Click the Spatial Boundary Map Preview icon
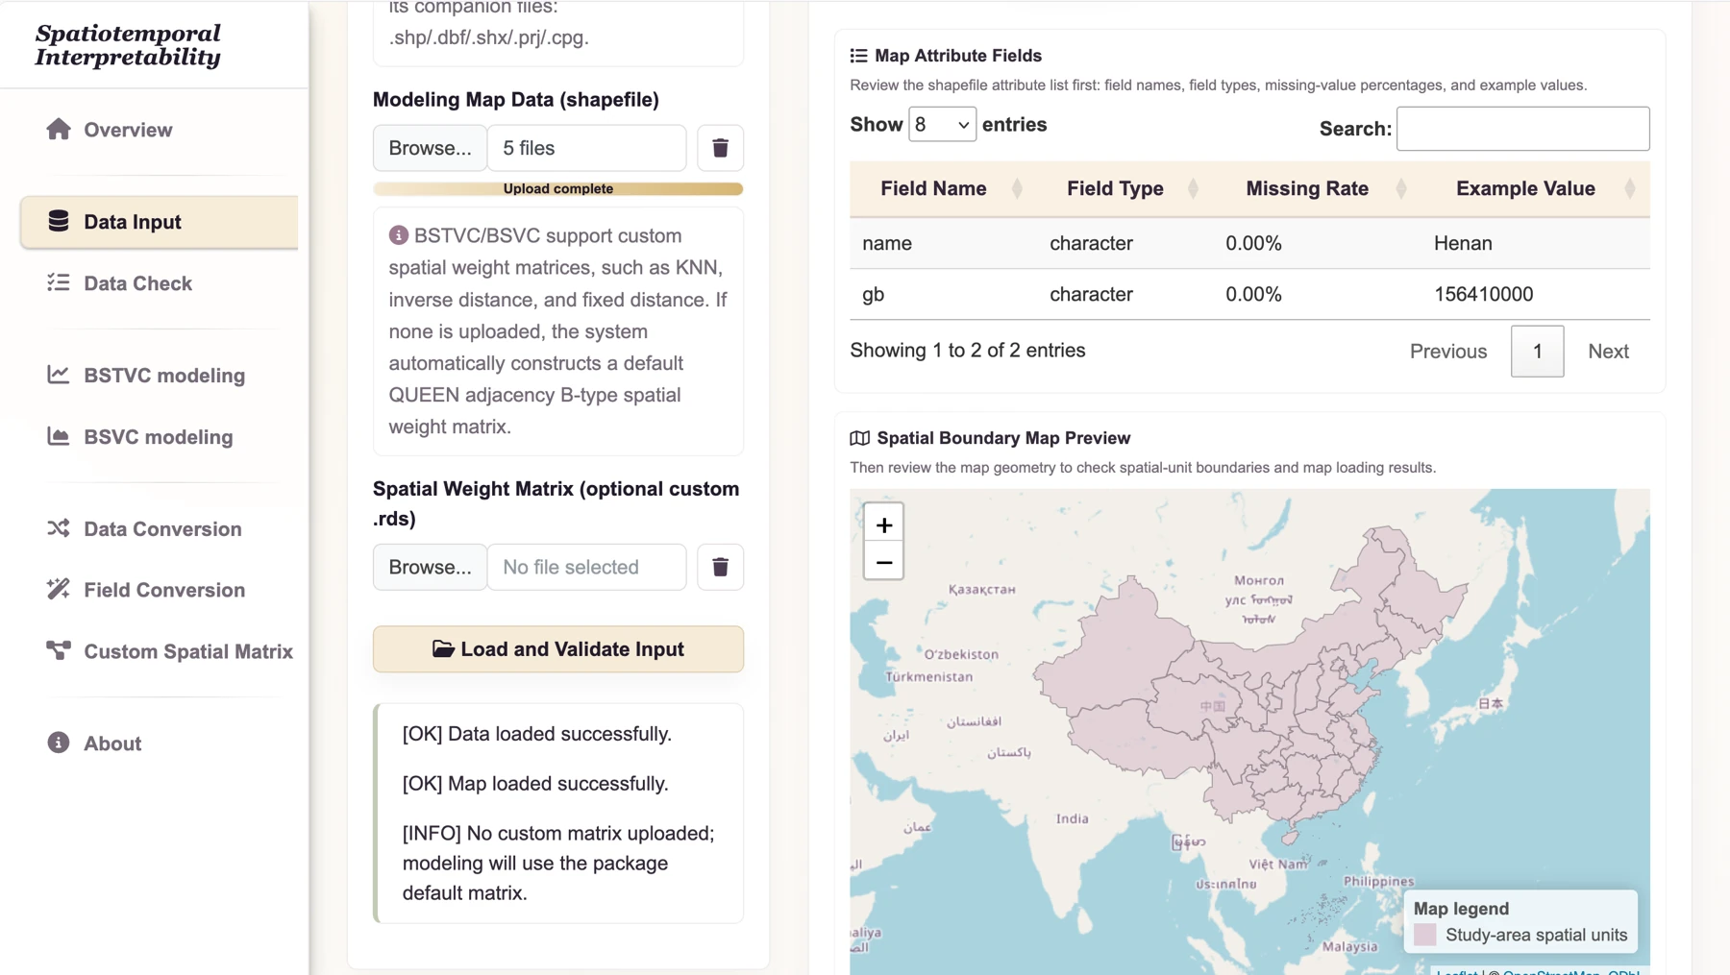 tap(859, 438)
